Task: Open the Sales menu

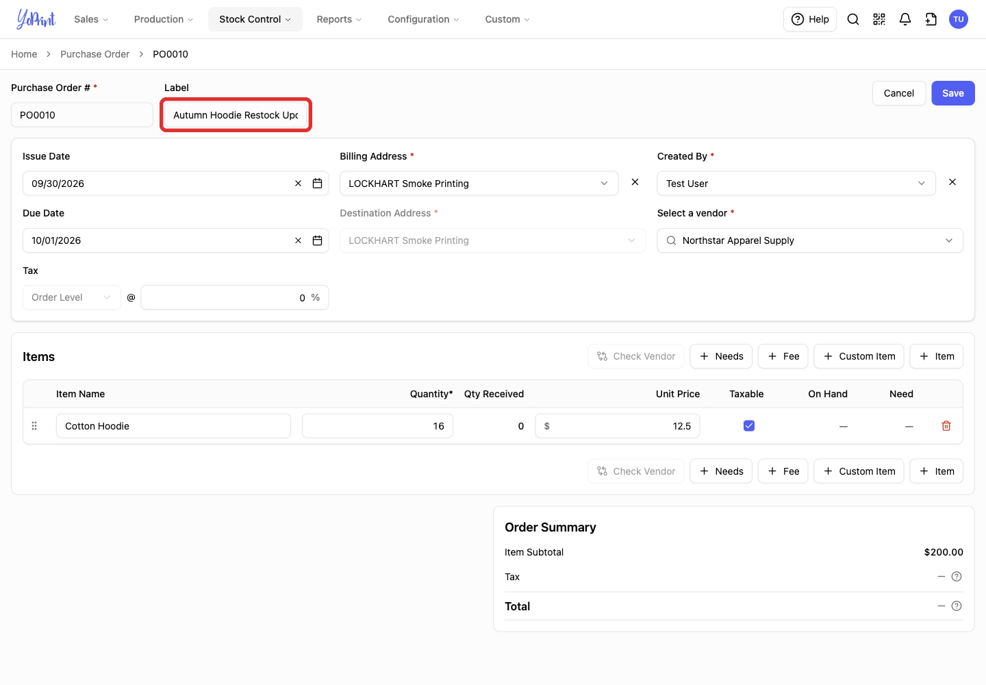Action: (x=91, y=19)
